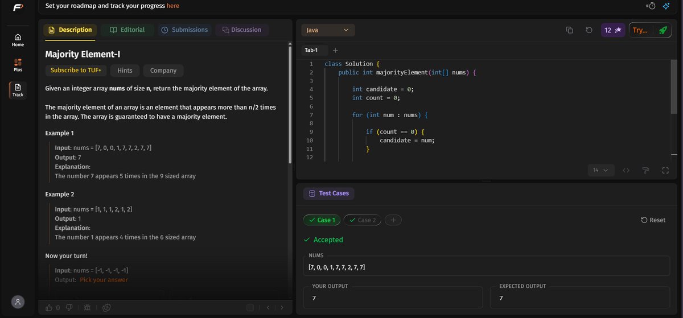Add a new test case with plus
This screenshot has width=683, height=318.
click(393, 220)
